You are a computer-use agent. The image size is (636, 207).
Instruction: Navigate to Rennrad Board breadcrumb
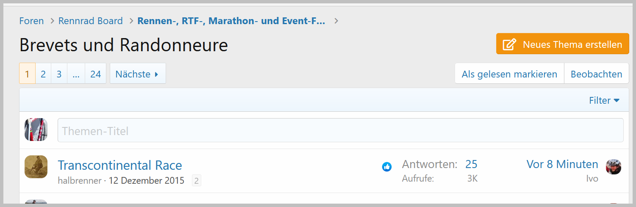[91, 21]
